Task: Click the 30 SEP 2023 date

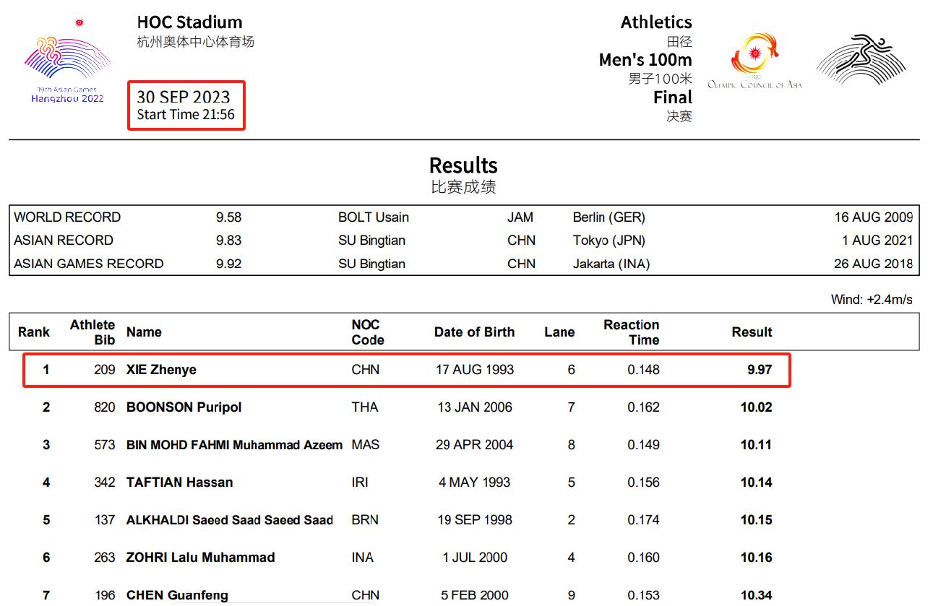Action: pos(184,98)
